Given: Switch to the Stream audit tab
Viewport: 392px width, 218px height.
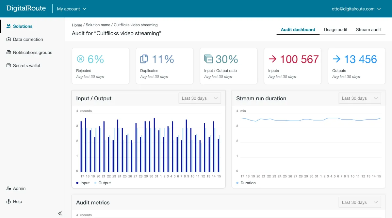Looking at the screenshot, I should [368, 29].
